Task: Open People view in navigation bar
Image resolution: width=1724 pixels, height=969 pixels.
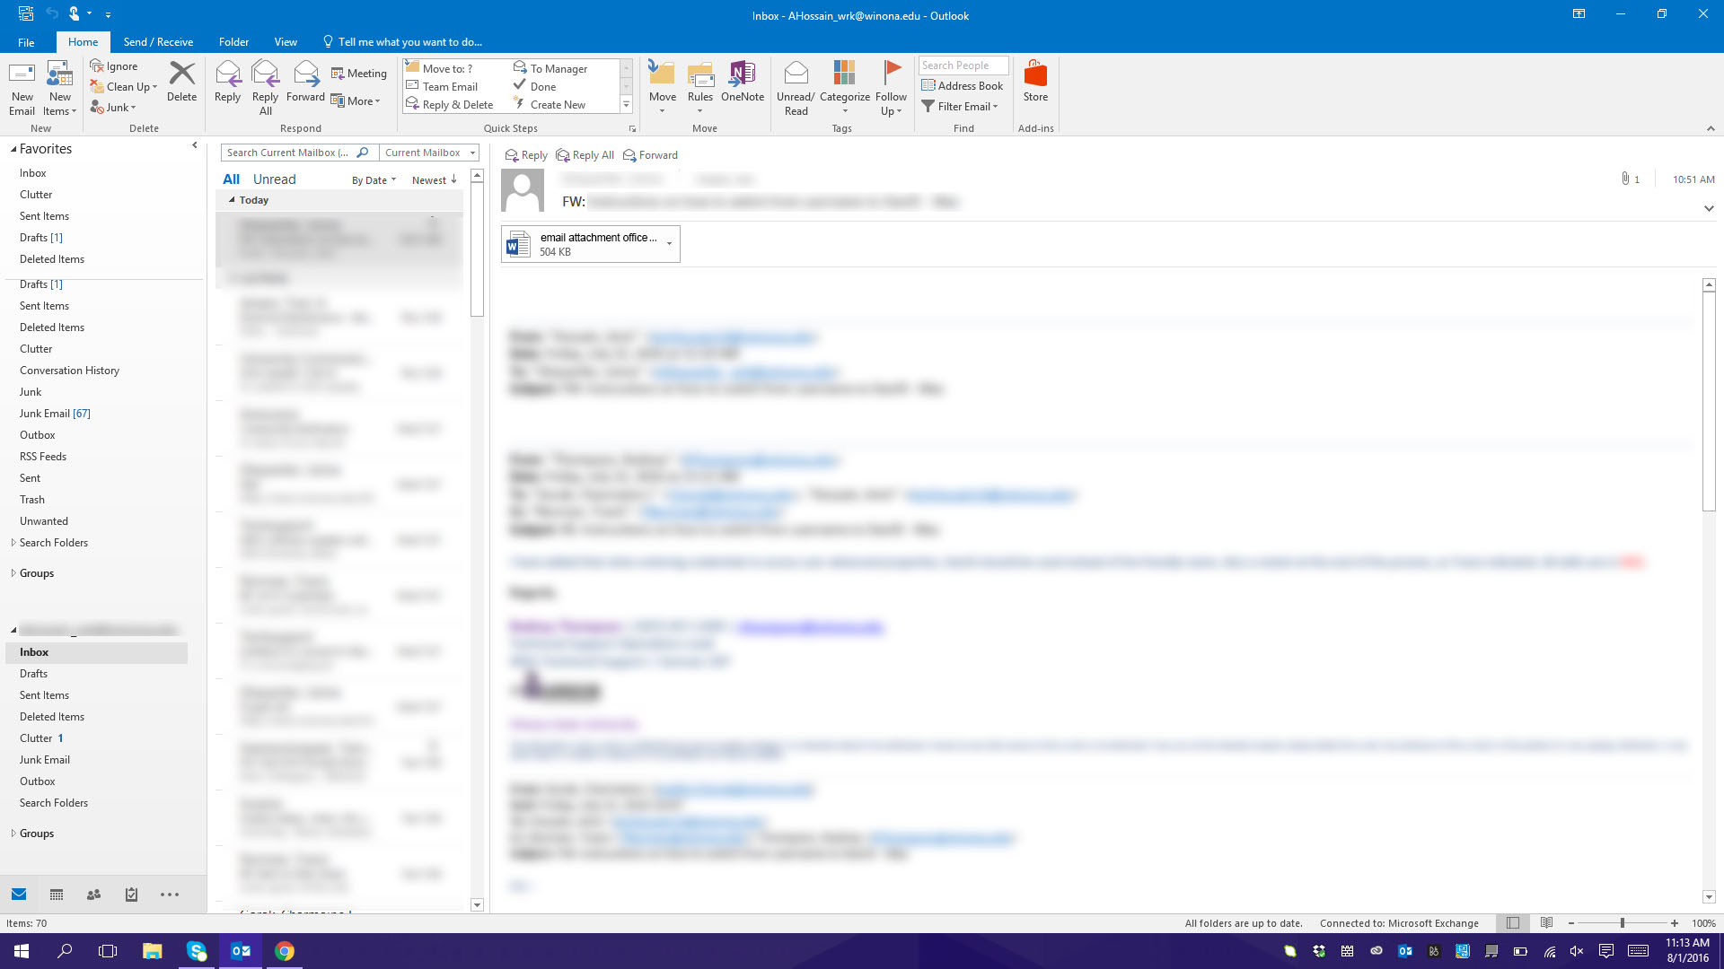Action: coord(93,895)
